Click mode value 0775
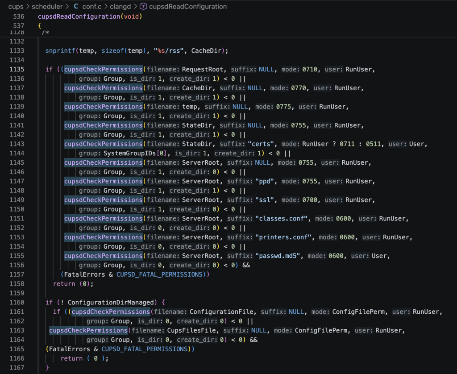 click(283, 107)
